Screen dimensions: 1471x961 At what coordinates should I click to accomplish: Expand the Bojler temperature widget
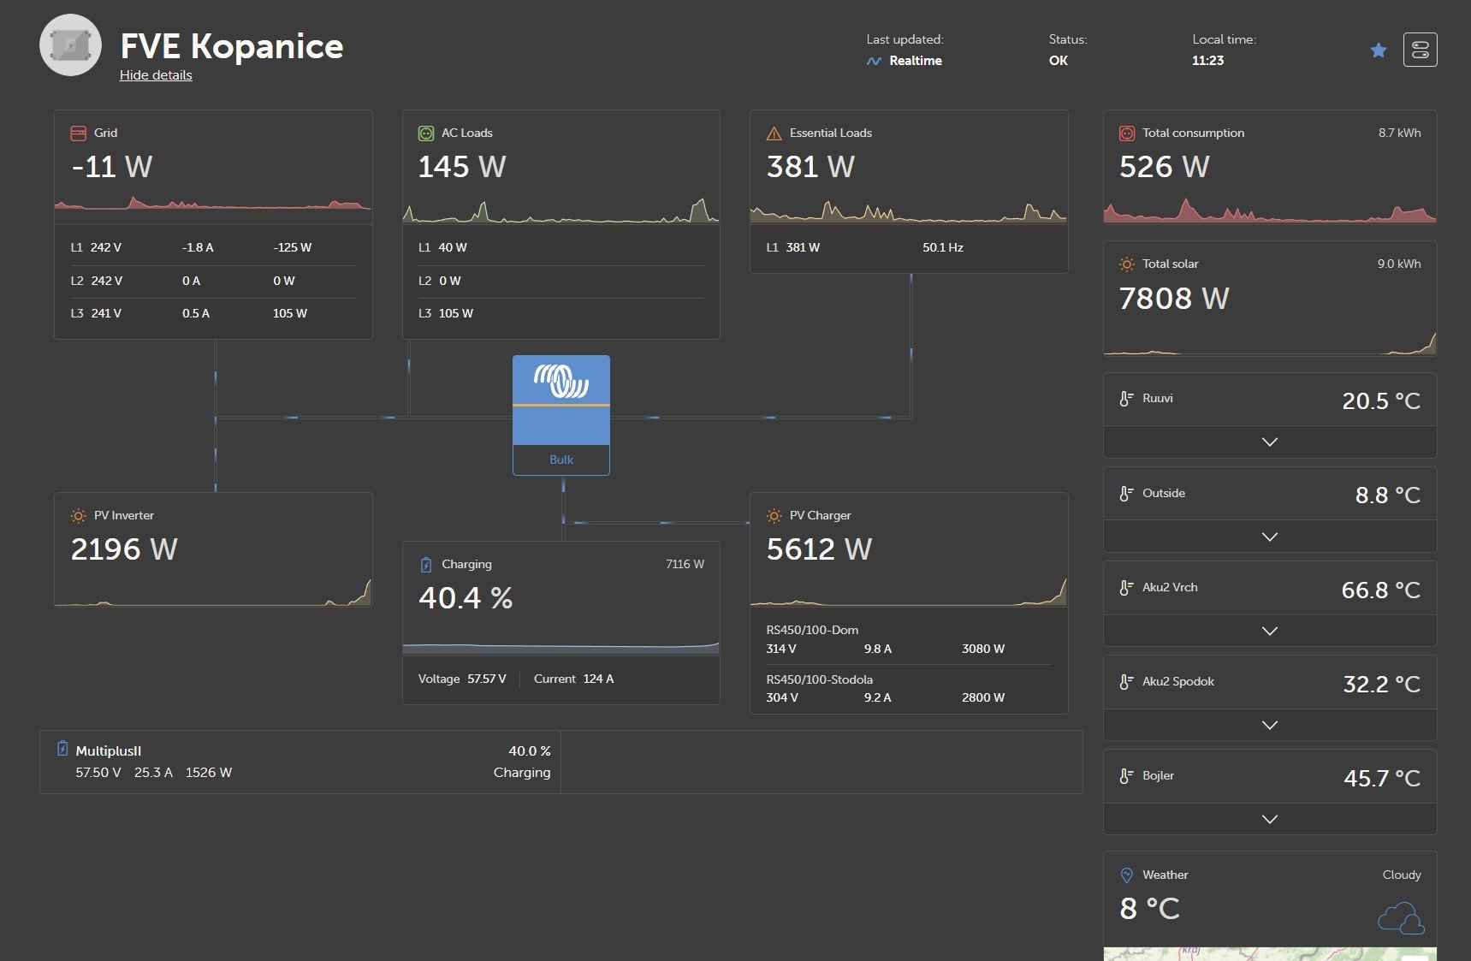[1270, 819]
